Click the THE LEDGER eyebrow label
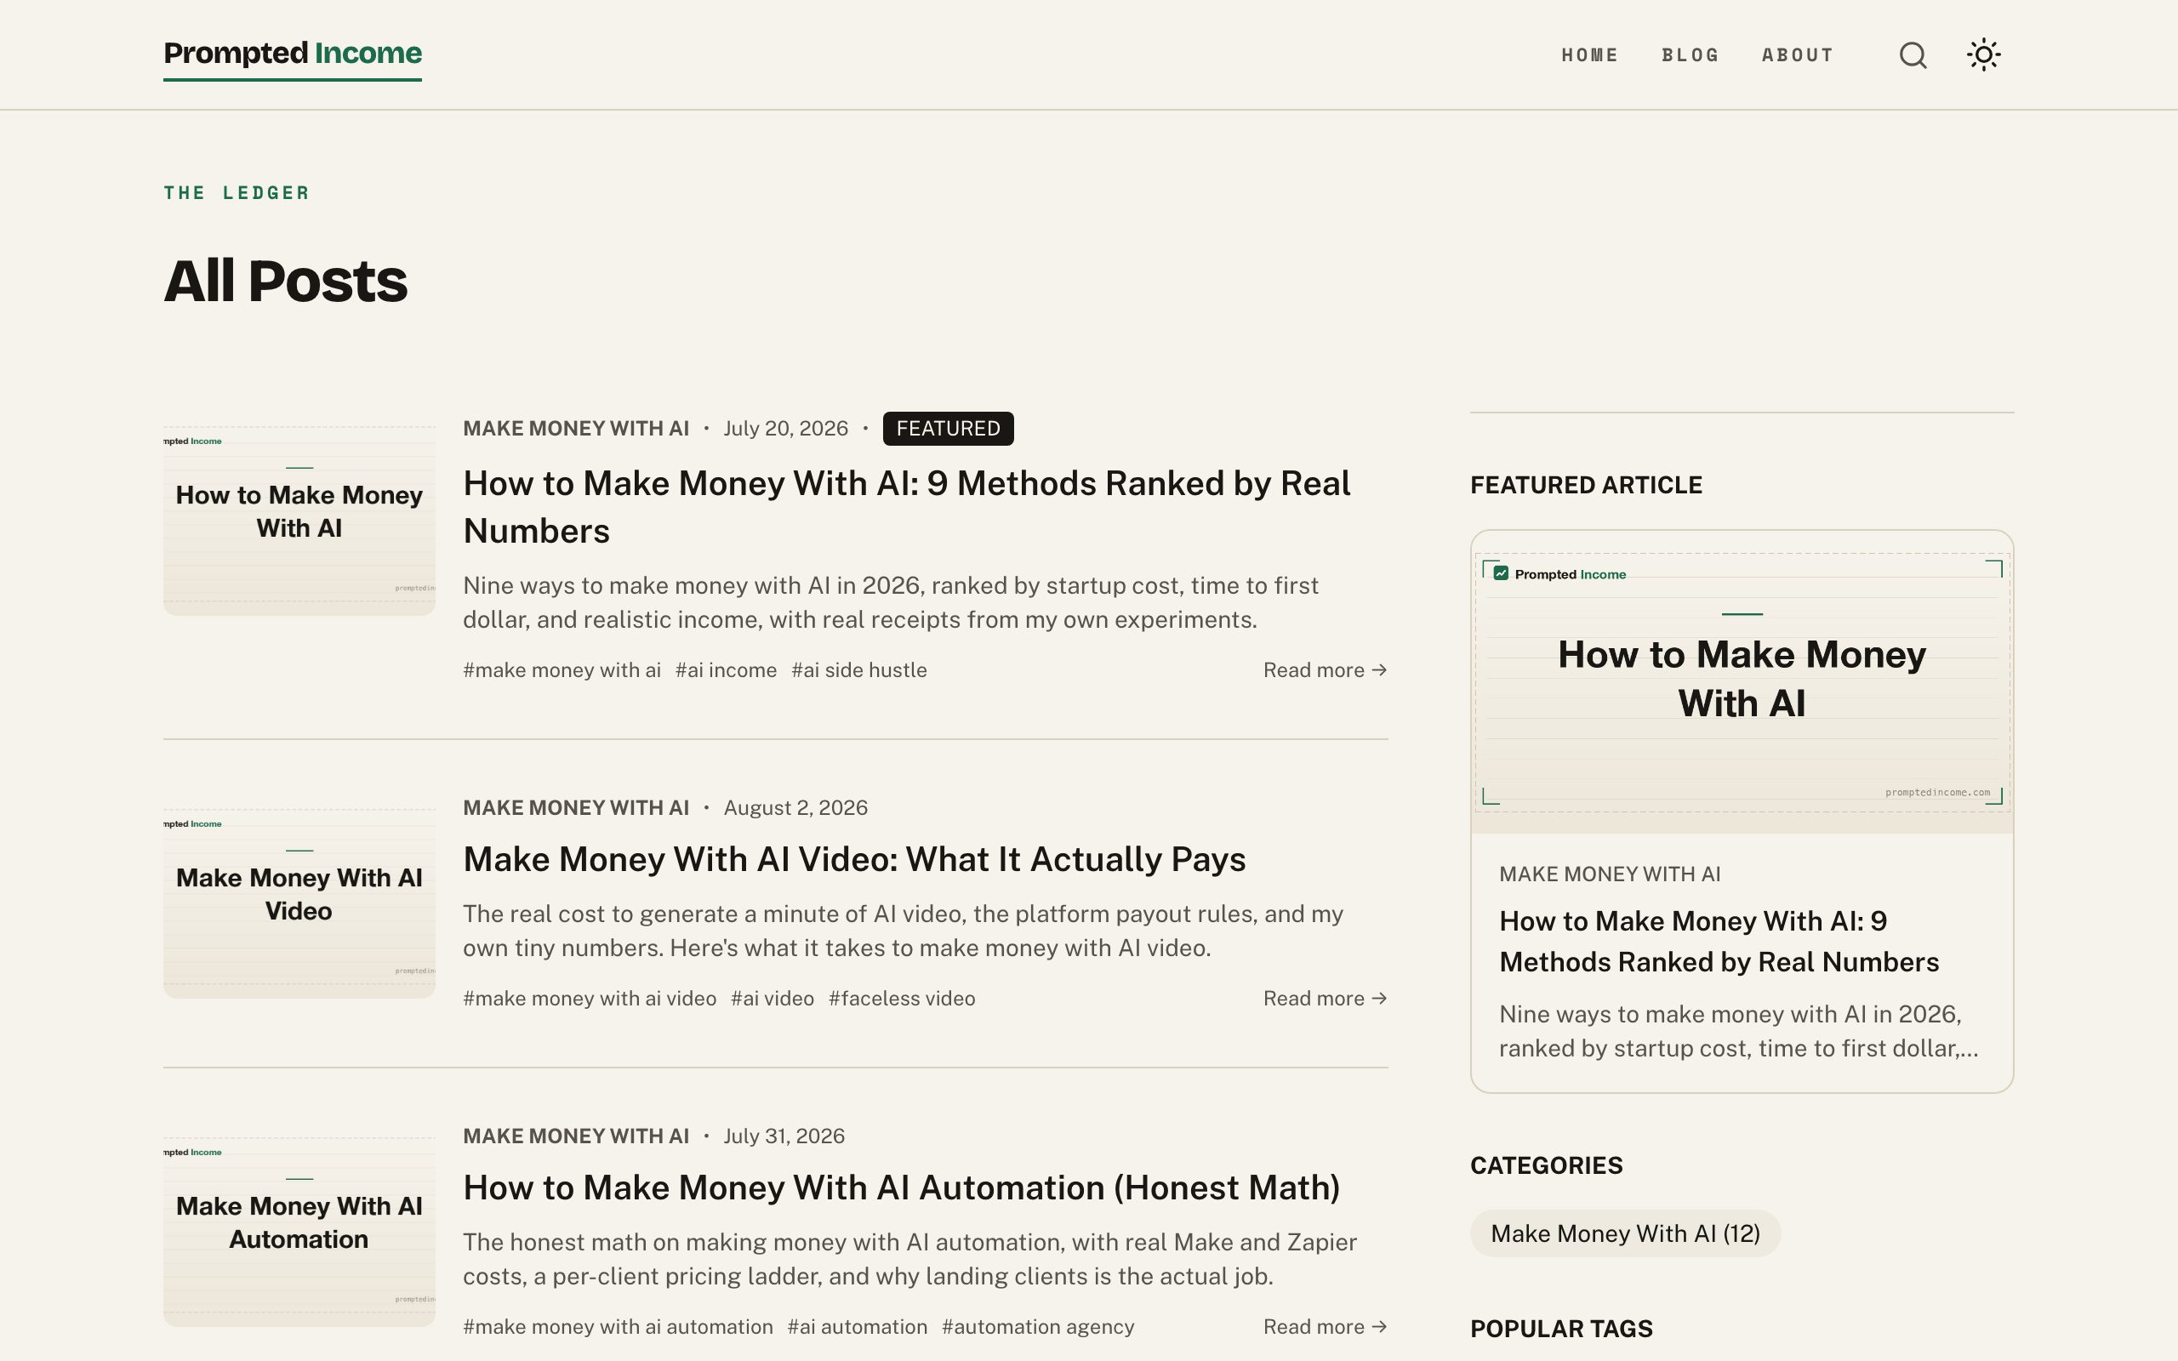This screenshot has height=1361, width=2178. click(x=237, y=192)
